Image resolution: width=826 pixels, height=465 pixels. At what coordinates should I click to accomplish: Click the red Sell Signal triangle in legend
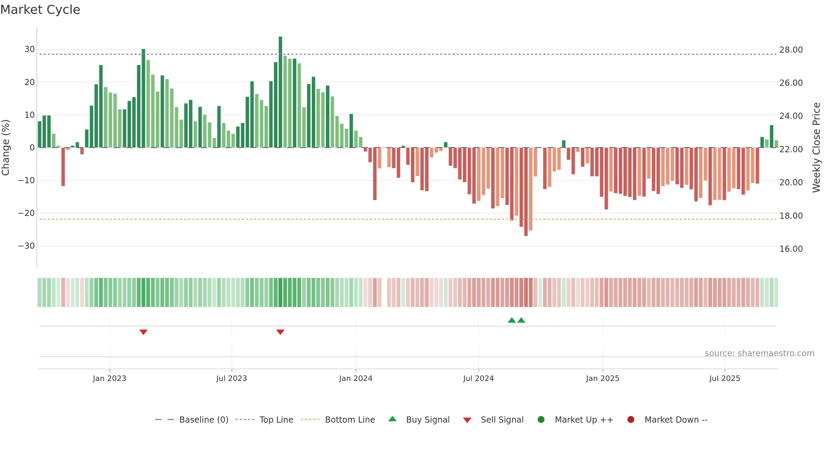click(x=467, y=420)
